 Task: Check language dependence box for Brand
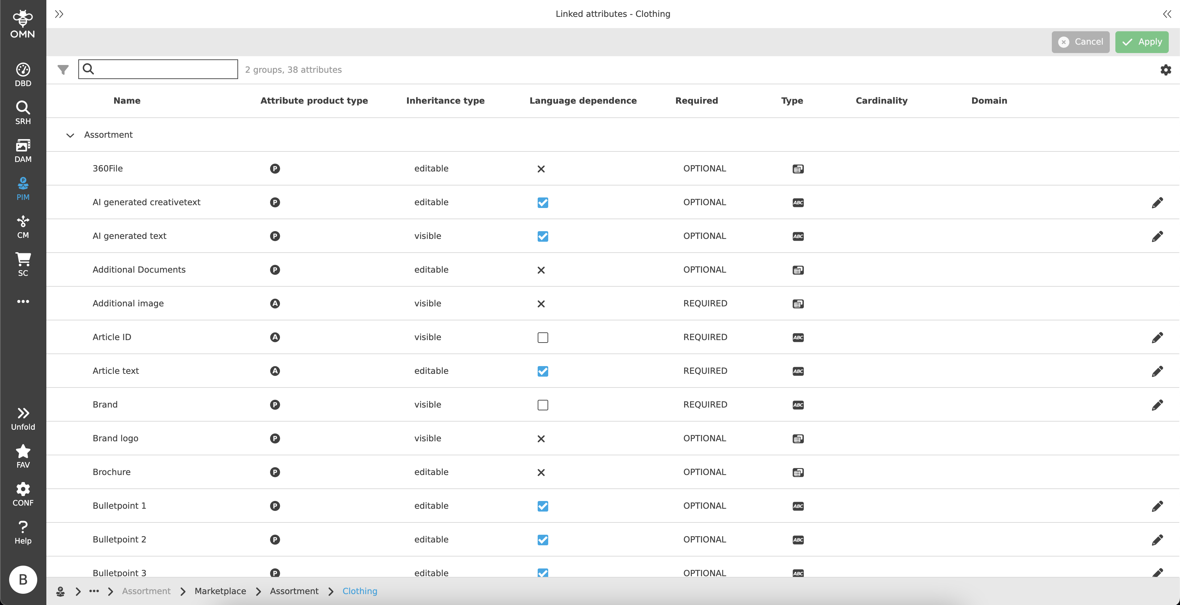[542, 405]
